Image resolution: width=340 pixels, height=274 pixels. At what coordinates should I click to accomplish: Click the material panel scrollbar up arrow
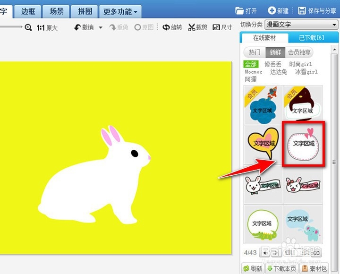pyautogui.click(x=335, y=50)
